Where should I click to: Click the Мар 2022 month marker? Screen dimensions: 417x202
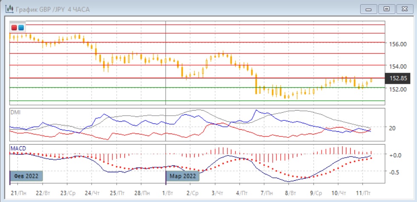(x=182, y=175)
